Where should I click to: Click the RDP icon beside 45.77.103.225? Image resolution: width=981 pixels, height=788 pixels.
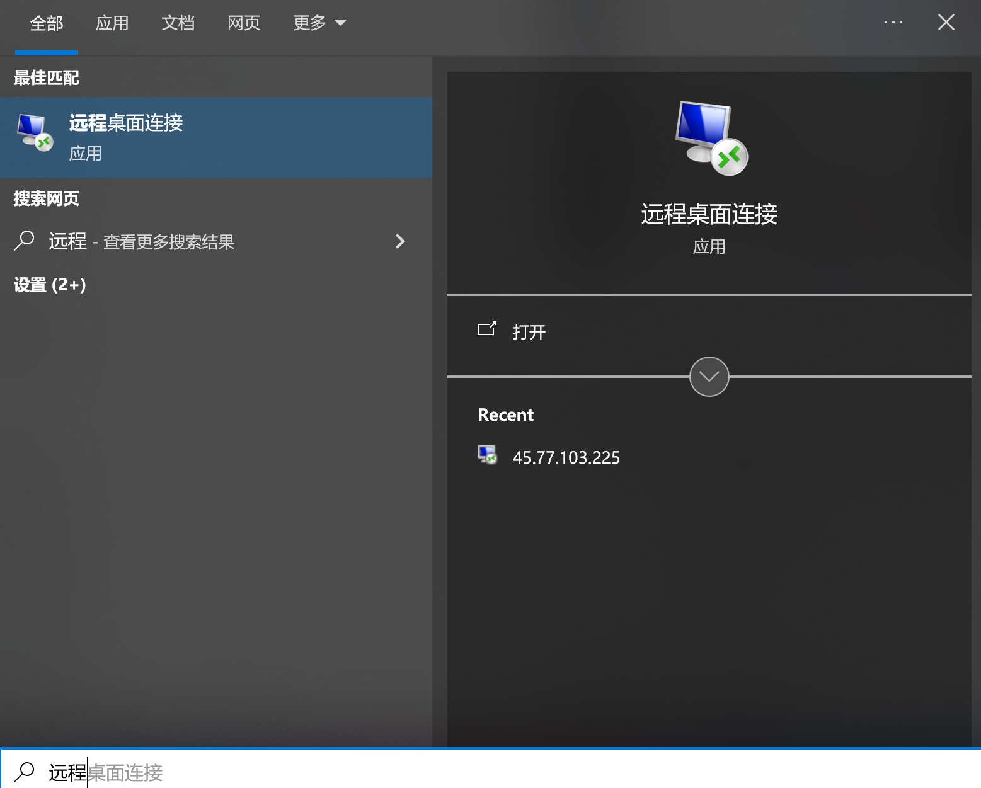487,454
